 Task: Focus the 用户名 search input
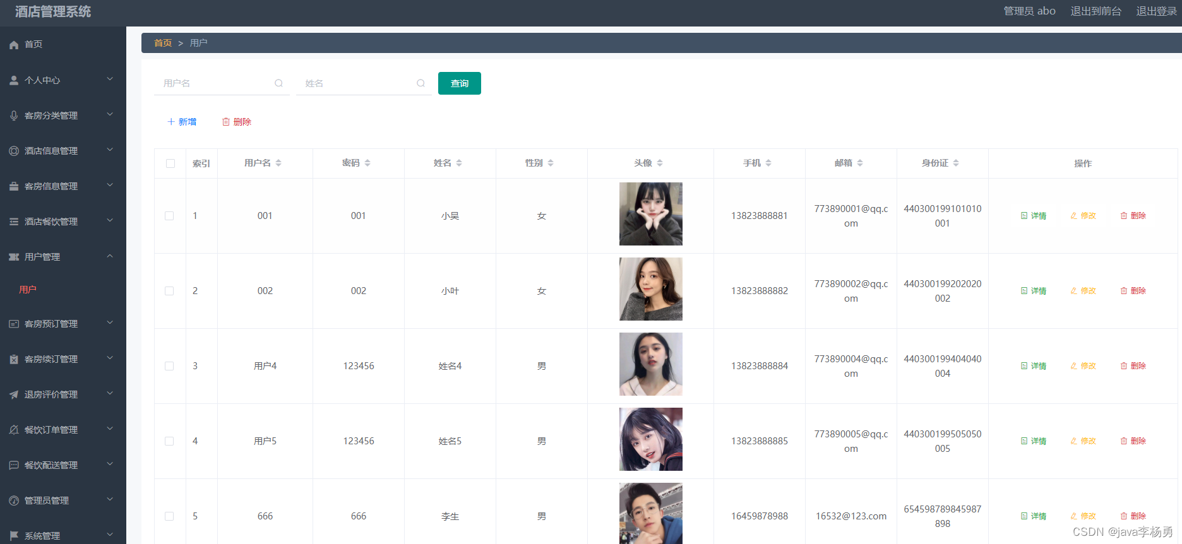222,83
